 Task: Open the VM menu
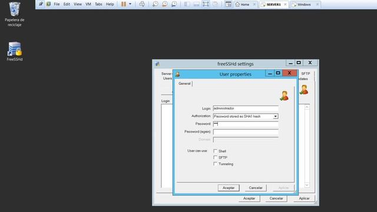coord(88,4)
